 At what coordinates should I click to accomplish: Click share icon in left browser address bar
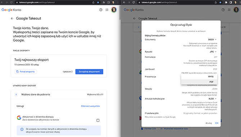coord(93,3)
